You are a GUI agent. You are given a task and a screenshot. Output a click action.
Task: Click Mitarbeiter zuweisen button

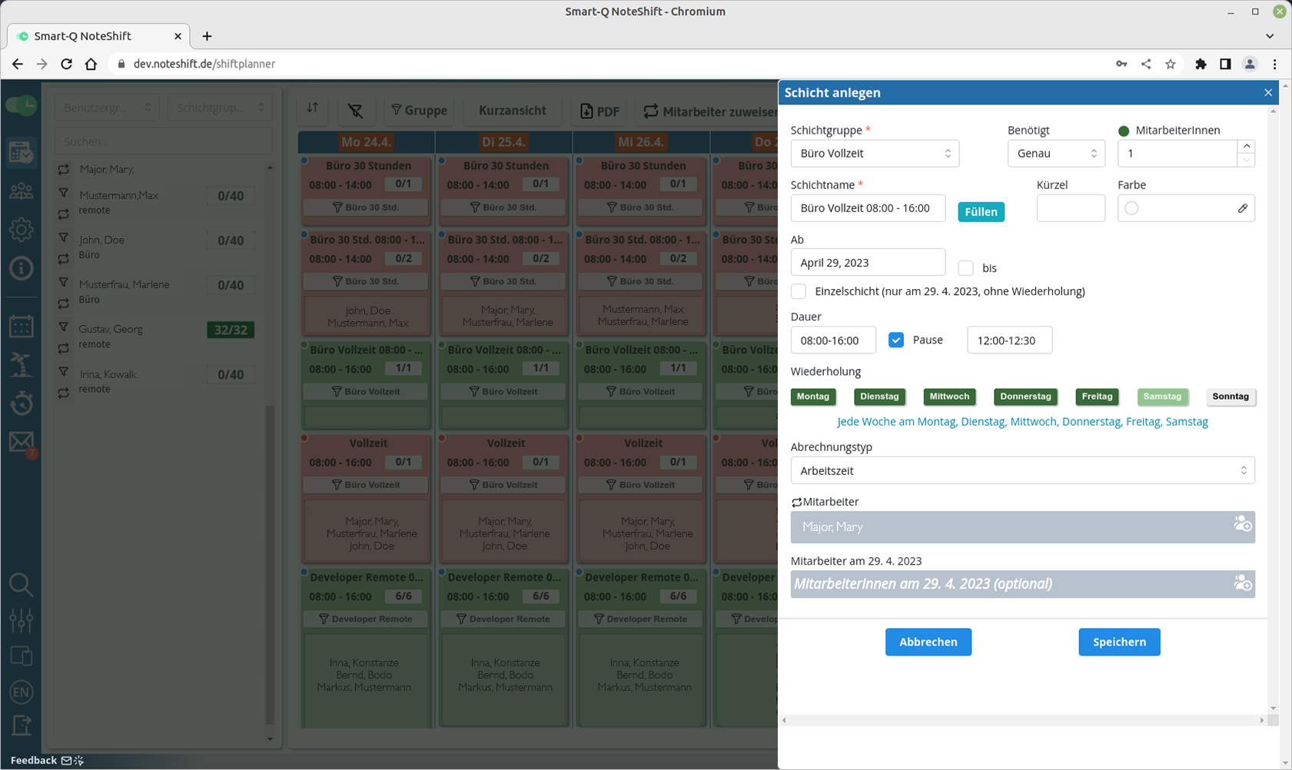point(710,111)
